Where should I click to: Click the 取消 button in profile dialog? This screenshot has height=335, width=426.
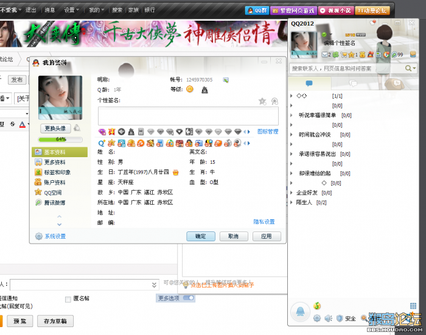pos(234,236)
